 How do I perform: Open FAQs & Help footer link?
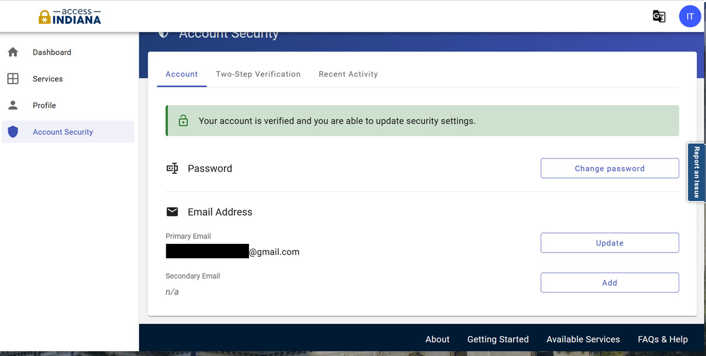(662, 339)
